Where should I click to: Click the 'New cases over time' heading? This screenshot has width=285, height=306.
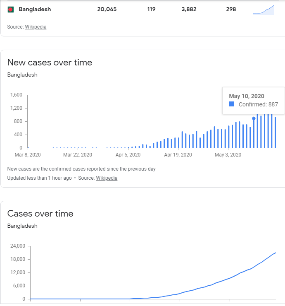(50, 63)
